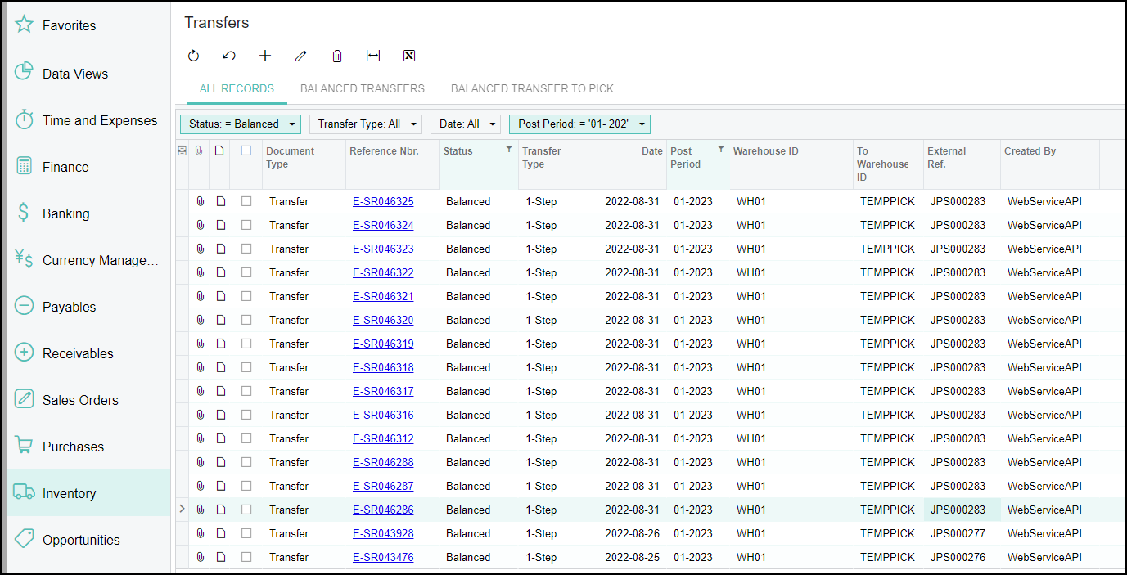Click the Fit to Screen columns icon
This screenshot has width=1127, height=575.
click(373, 56)
